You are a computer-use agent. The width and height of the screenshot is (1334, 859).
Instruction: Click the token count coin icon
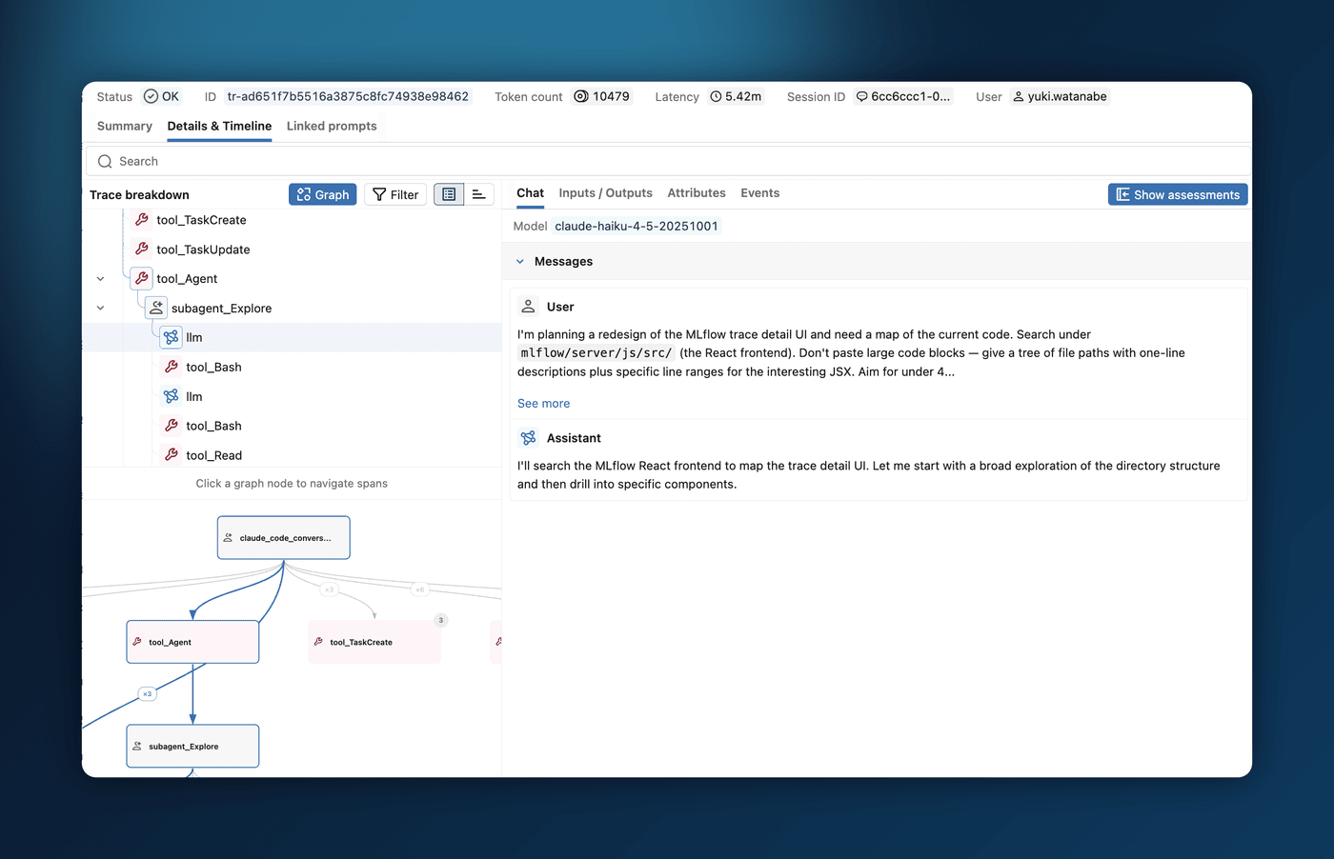click(581, 96)
